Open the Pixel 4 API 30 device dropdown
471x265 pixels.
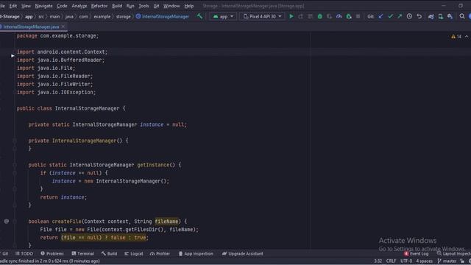coord(262,16)
